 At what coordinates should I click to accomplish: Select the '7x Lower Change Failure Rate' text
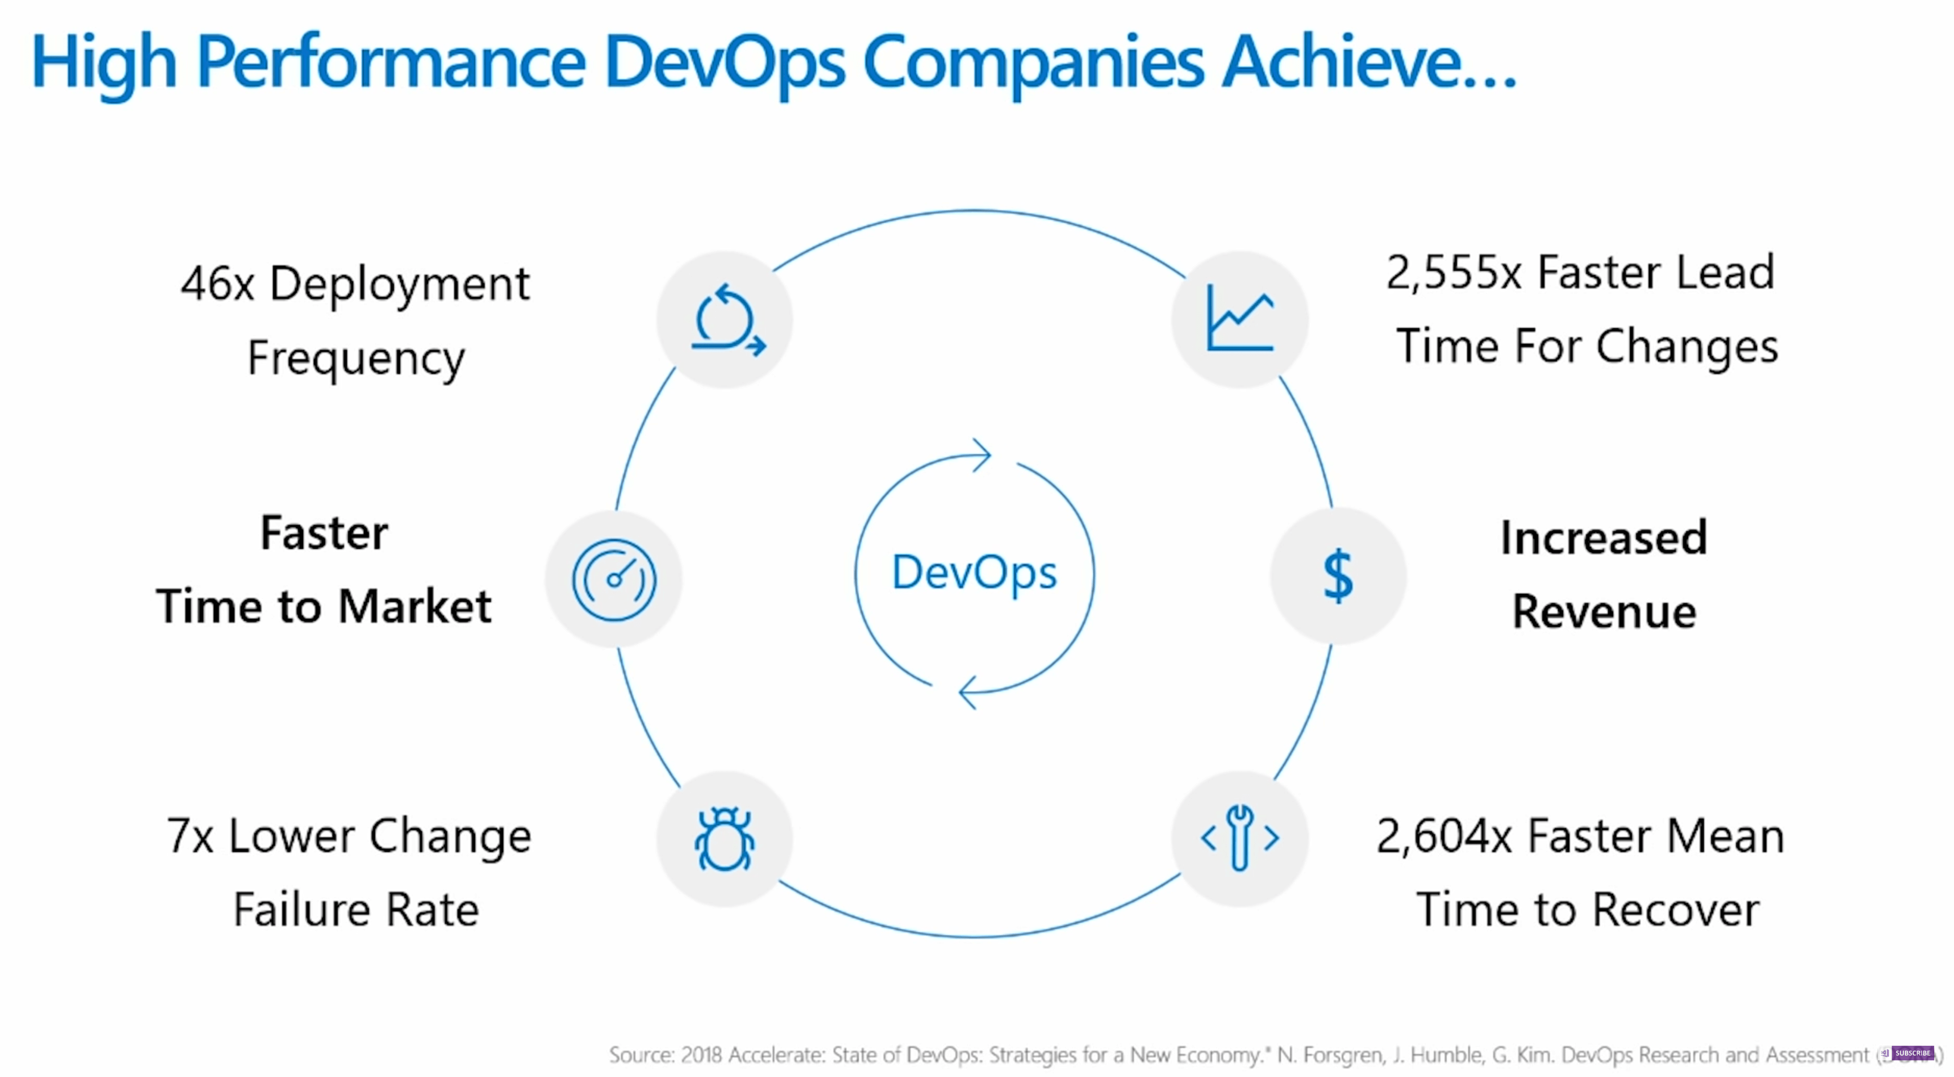pos(349,872)
